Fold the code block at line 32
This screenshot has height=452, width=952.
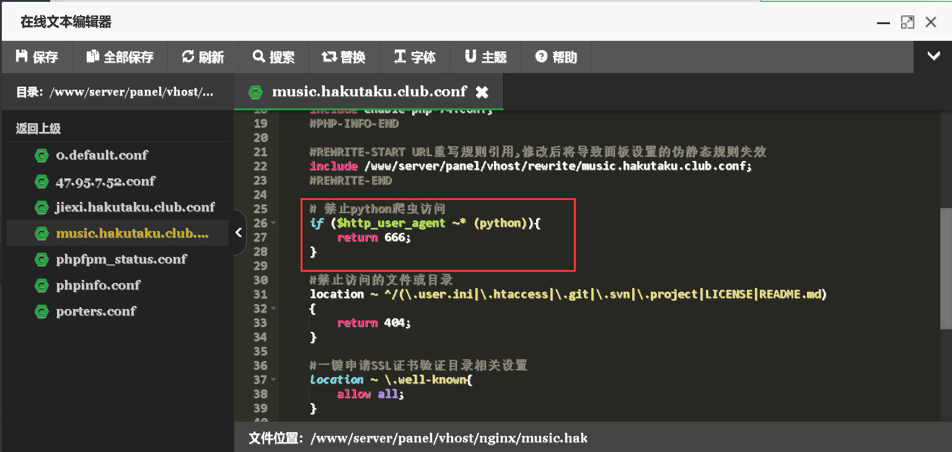click(273, 309)
